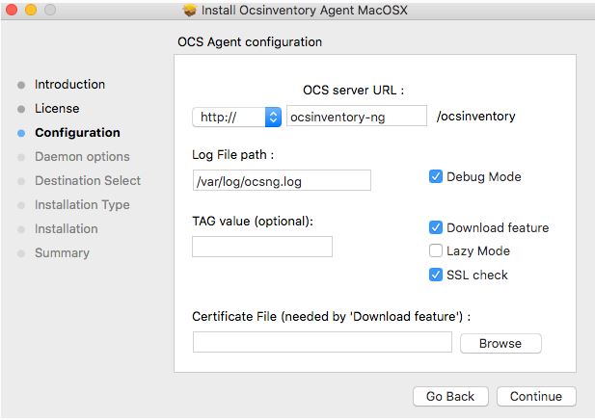Click the Summary step in sidebar
595x420 pixels.
point(62,253)
